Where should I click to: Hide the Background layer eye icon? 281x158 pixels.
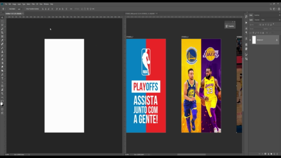(x=250, y=40)
